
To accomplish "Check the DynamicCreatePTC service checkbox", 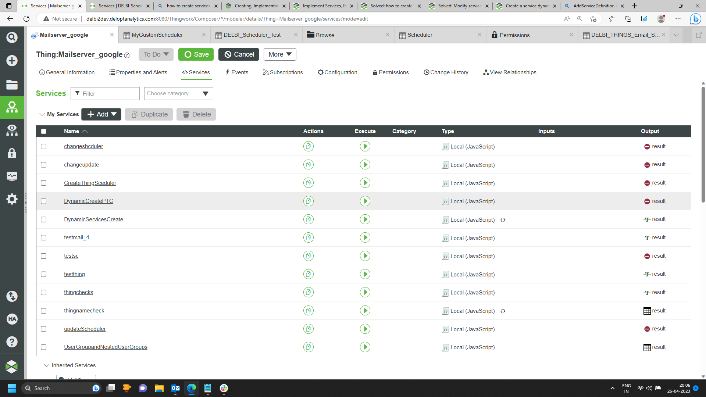I will tap(44, 201).
